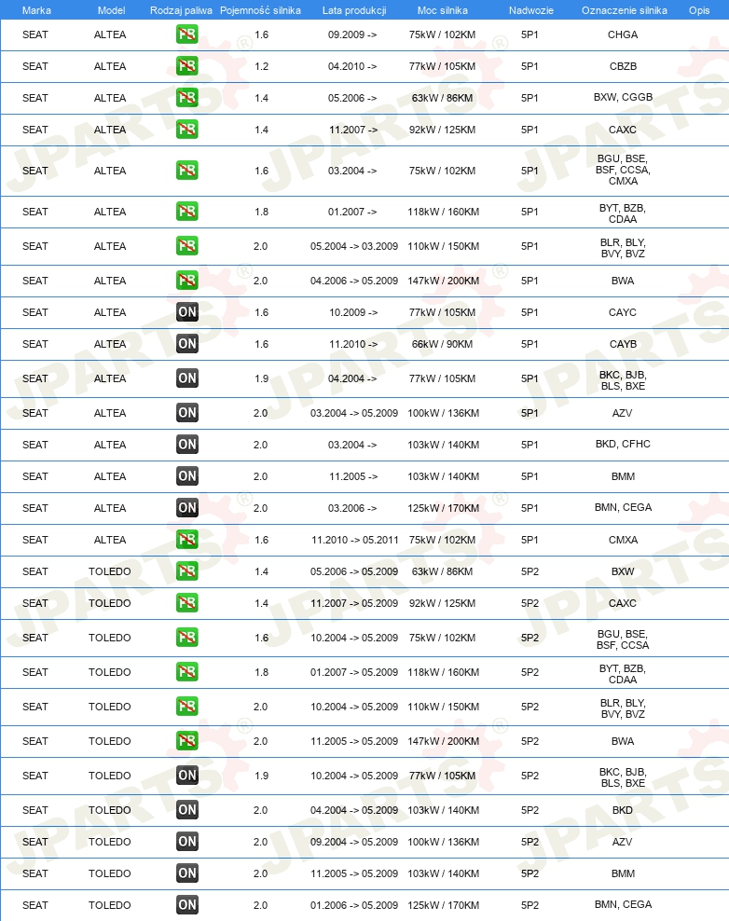Click the petrol icon for Toledo 1.8 160KM
Viewport: 729px width, 921px height.
[186, 672]
